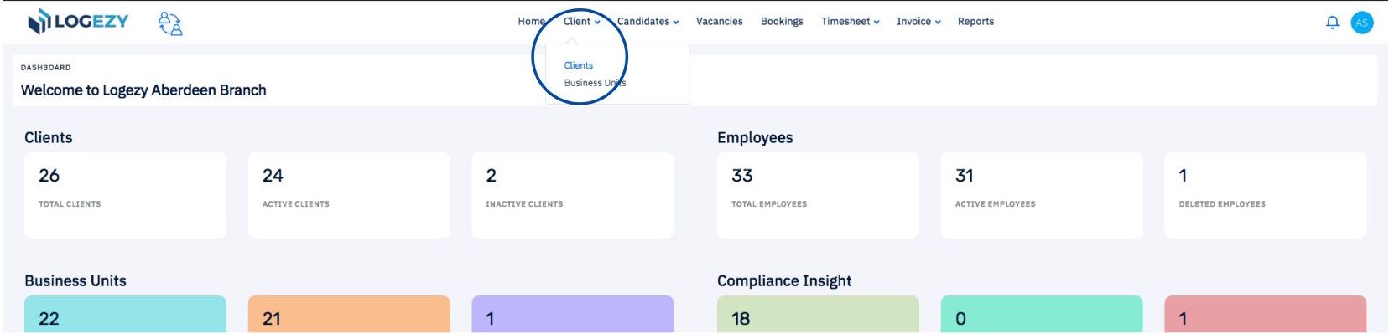
Task: Click the Logezy logo
Action: (x=78, y=22)
